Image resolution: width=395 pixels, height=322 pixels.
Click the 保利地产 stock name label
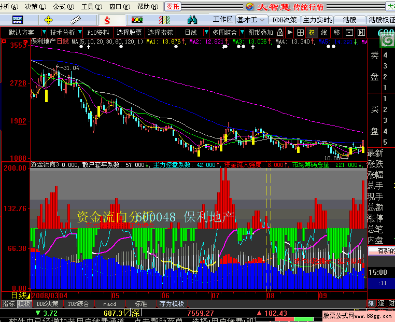[43, 41]
